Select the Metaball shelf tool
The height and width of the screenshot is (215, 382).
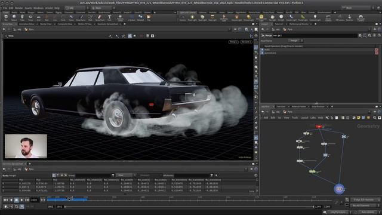pos(140,17)
